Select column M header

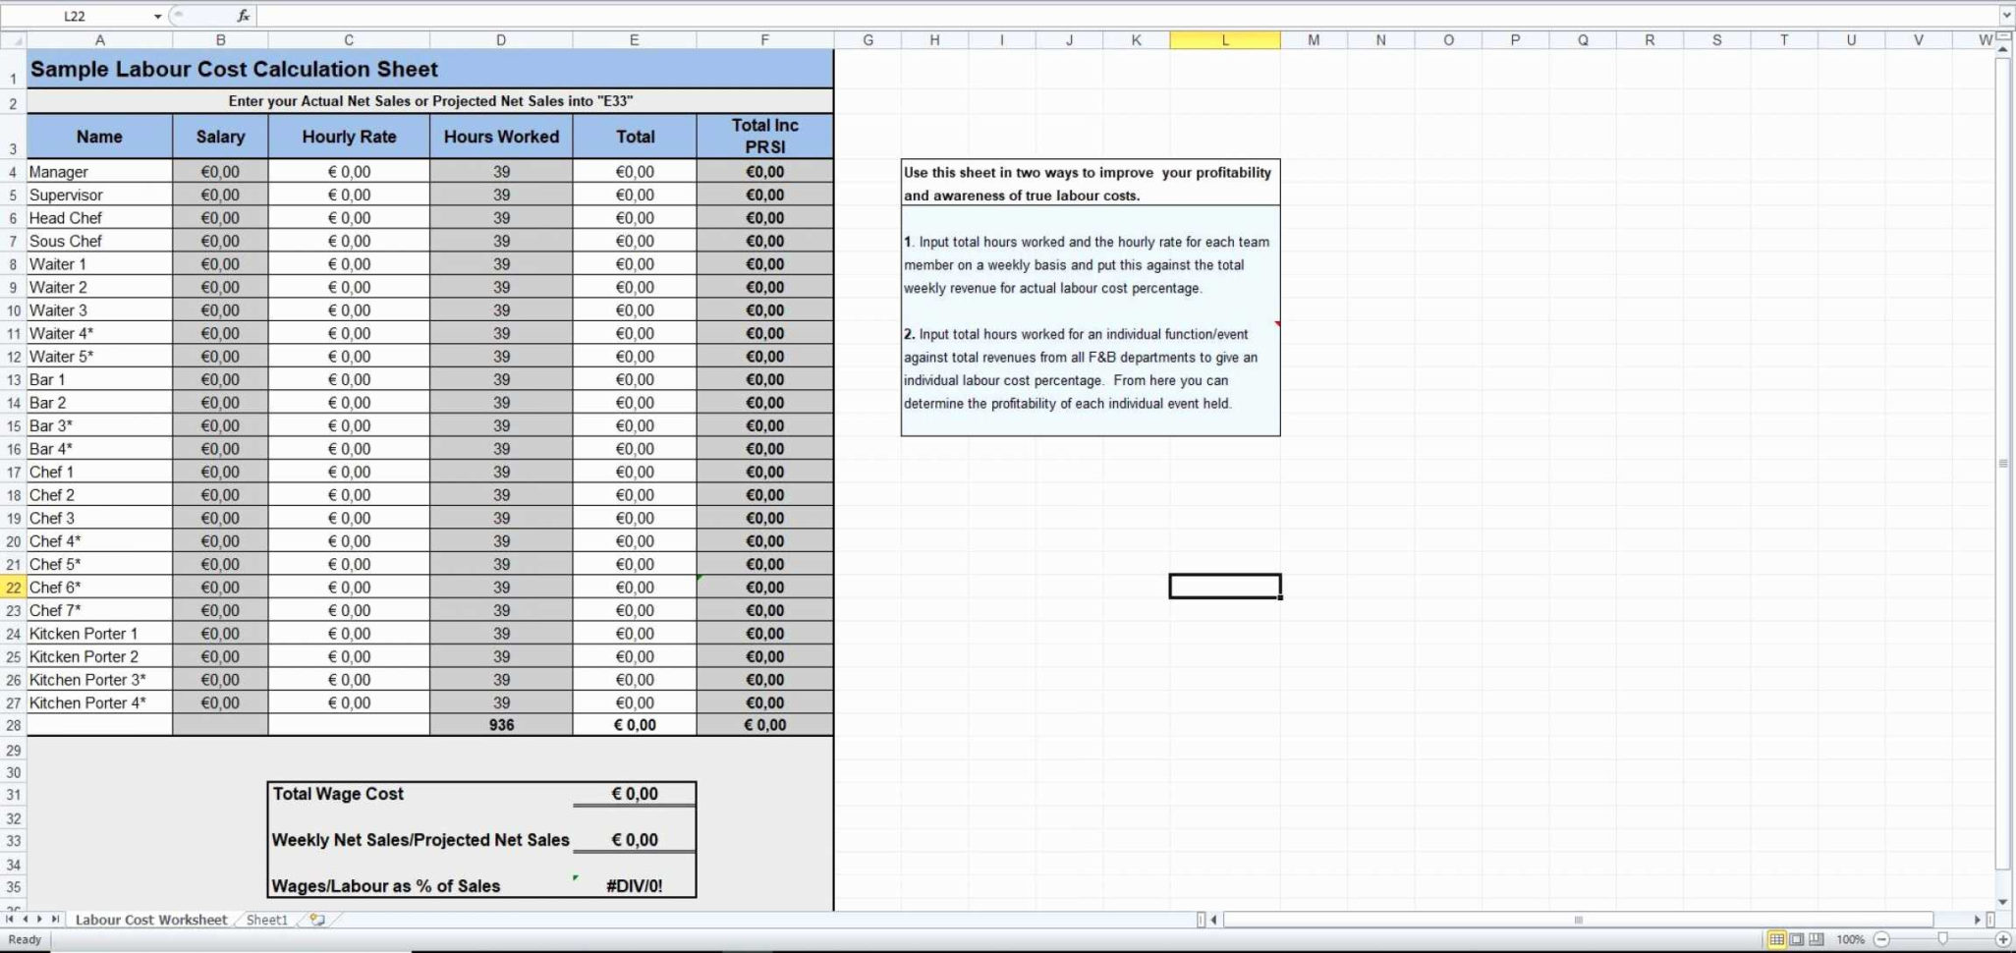pyautogui.click(x=1314, y=40)
